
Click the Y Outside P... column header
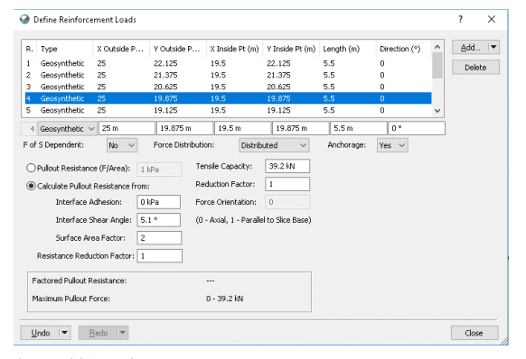click(x=178, y=49)
